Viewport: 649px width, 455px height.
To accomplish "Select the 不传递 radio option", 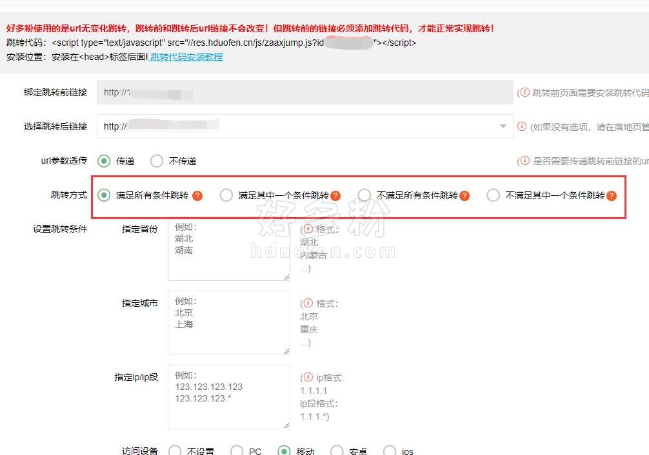I will click(x=157, y=161).
